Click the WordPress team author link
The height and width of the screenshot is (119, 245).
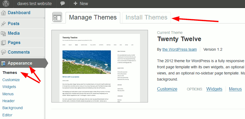click(179, 50)
